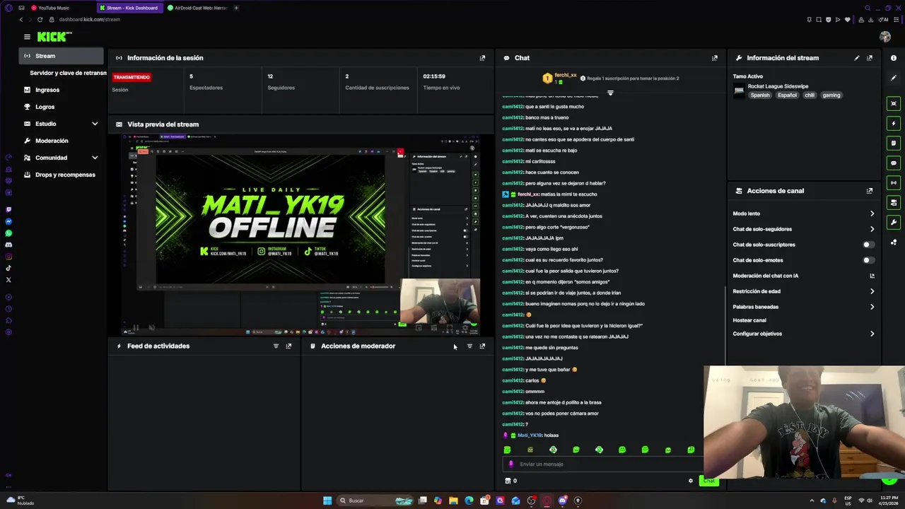Screen dimensions: 905x509
Task: Expand Modo lento options
Action: pyautogui.click(x=872, y=213)
